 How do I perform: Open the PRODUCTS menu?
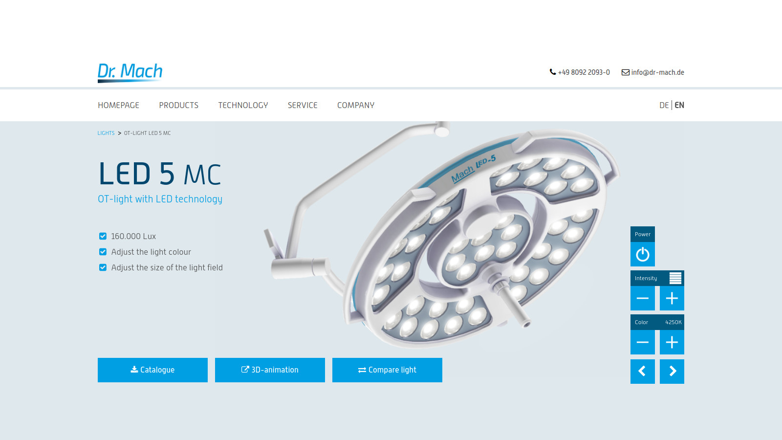179,105
